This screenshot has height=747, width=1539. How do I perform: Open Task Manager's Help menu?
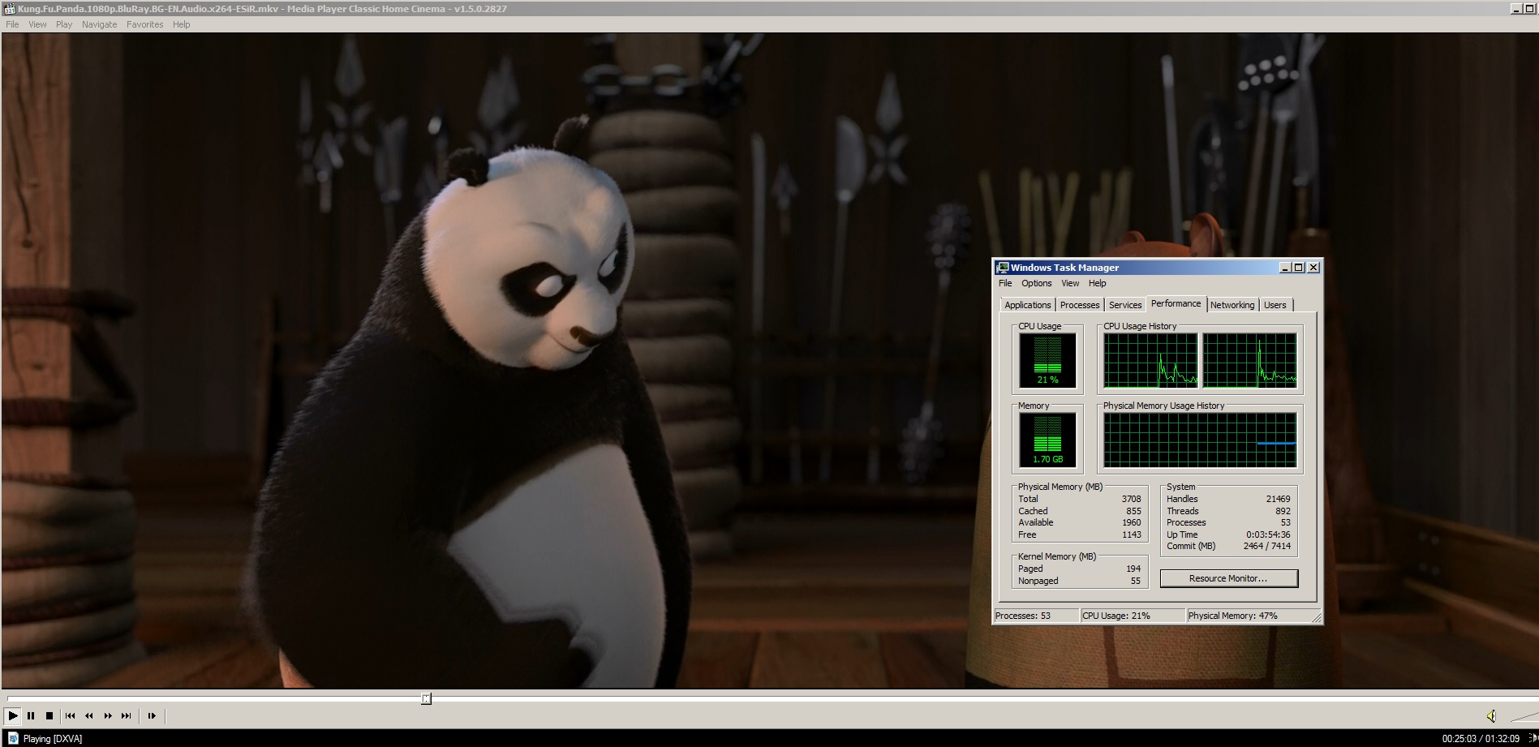[x=1097, y=283]
